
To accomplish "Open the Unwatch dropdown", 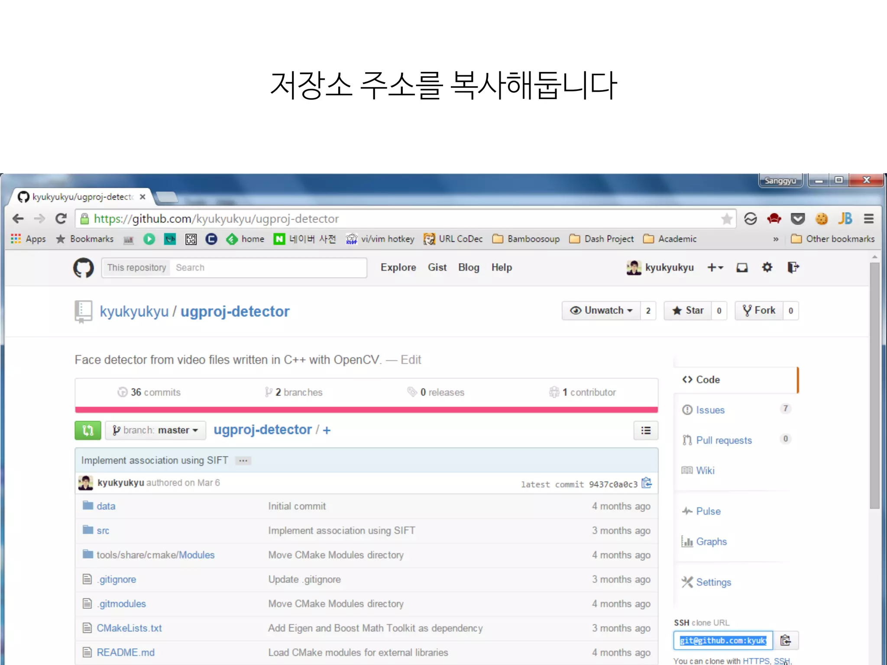I will pos(601,310).
